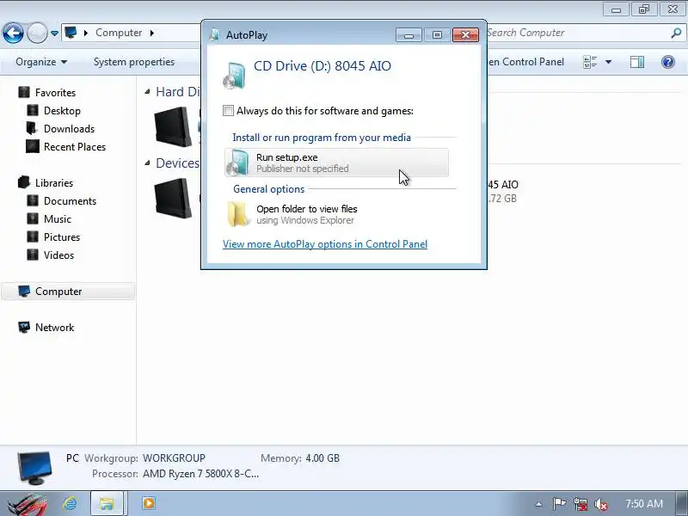
Task: Click the AutoPlay title bar icon
Action: (214, 35)
